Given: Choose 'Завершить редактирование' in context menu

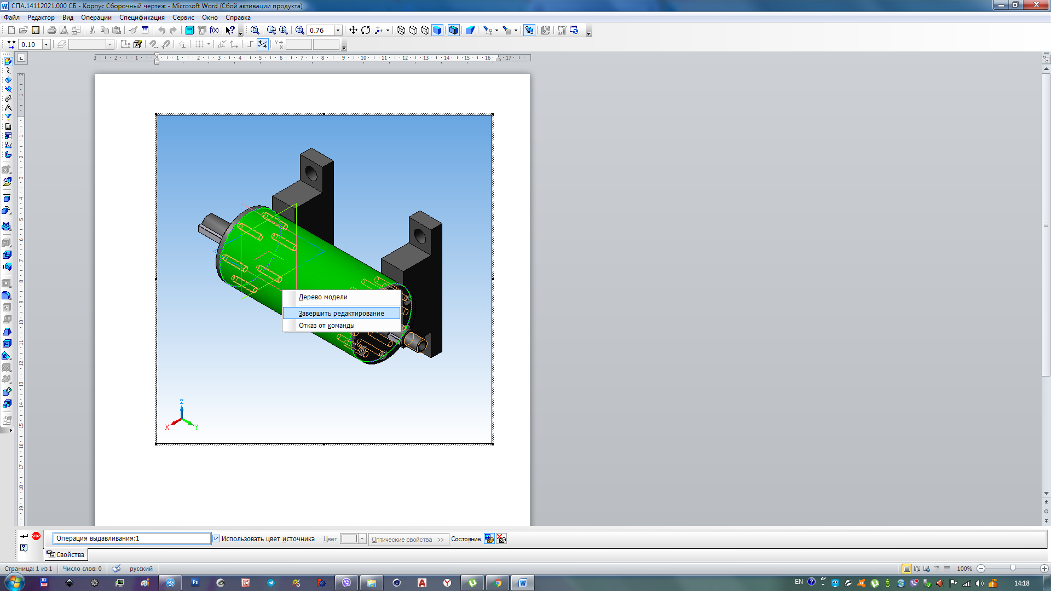Looking at the screenshot, I should pos(341,314).
